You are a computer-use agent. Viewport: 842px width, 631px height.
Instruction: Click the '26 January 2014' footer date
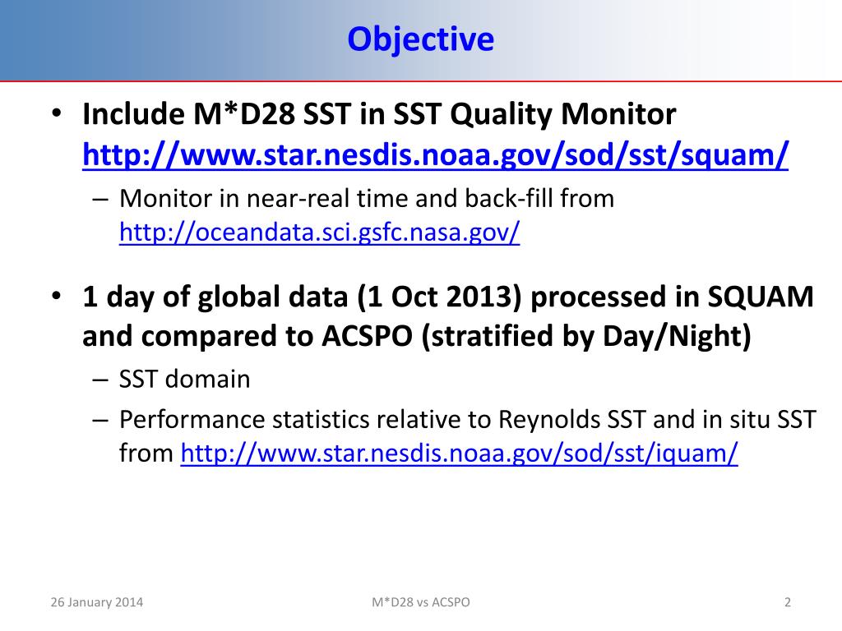click(x=97, y=602)
